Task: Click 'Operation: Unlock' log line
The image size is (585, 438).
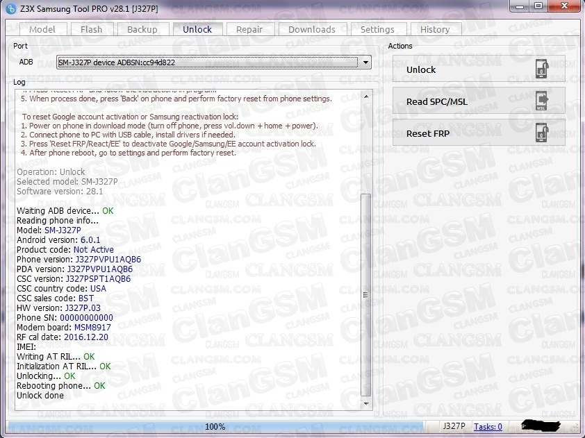Action: [51, 172]
